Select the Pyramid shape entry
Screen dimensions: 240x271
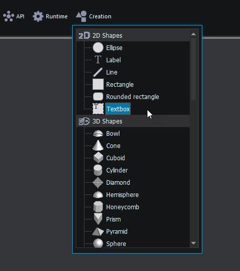click(x=117, y=232)
